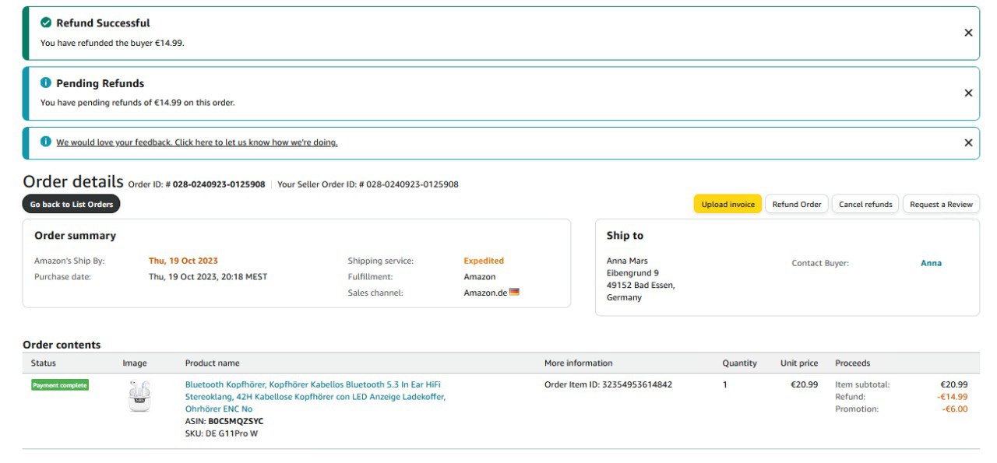Contact buyer Anna via name link
997x463 pixels.
(x=931, y=263)
